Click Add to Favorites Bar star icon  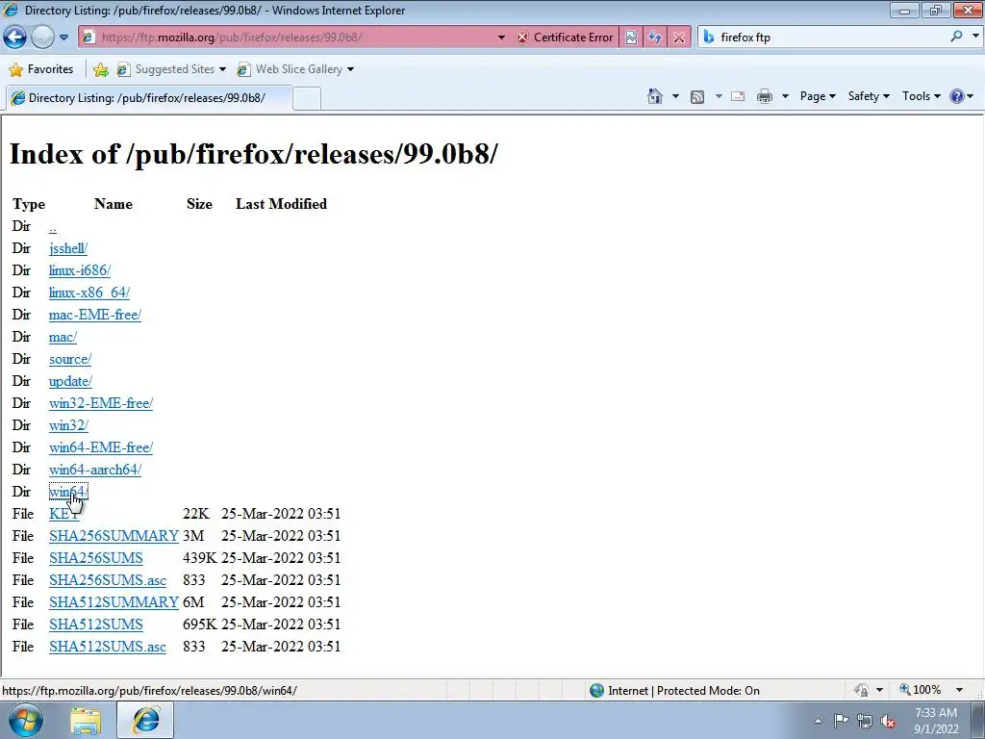(100, 69)
